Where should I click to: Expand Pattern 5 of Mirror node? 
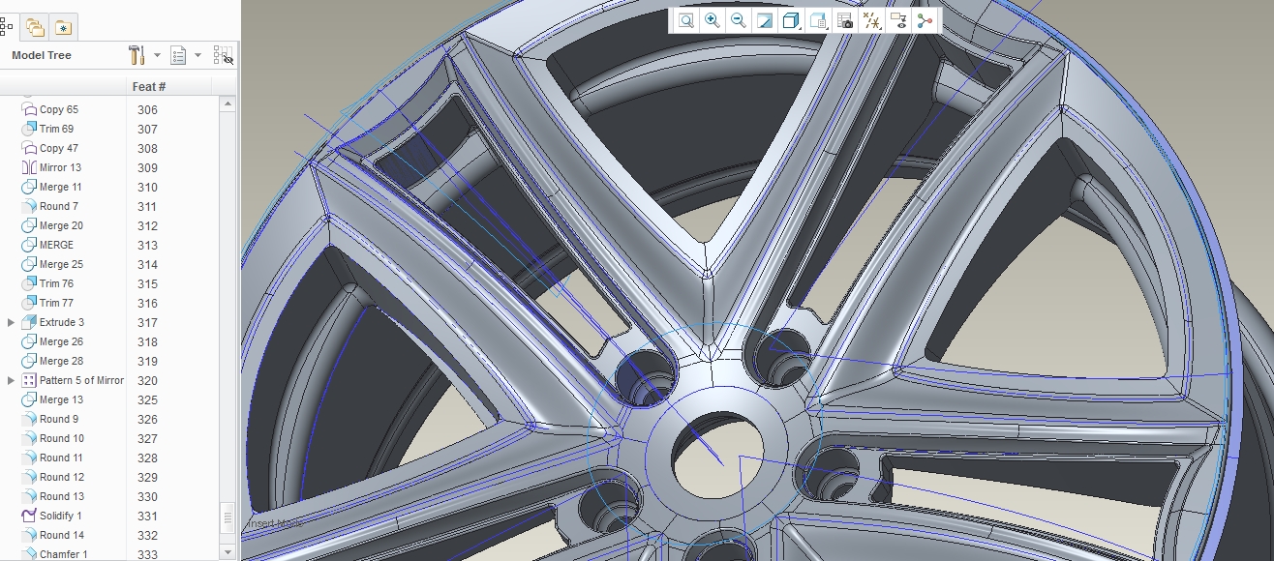[x=11, y=380]
